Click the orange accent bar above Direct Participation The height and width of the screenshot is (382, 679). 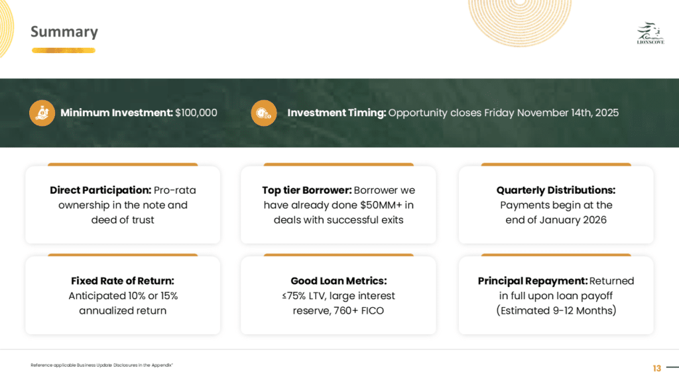(123, 164)
